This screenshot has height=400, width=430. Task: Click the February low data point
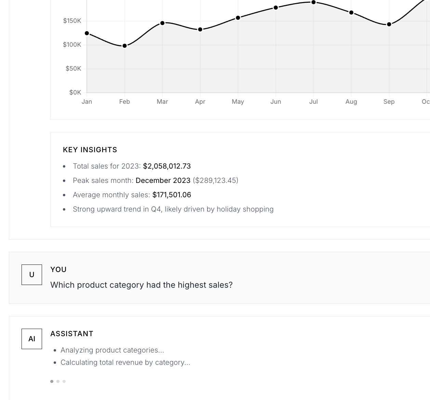click(124, 45)
